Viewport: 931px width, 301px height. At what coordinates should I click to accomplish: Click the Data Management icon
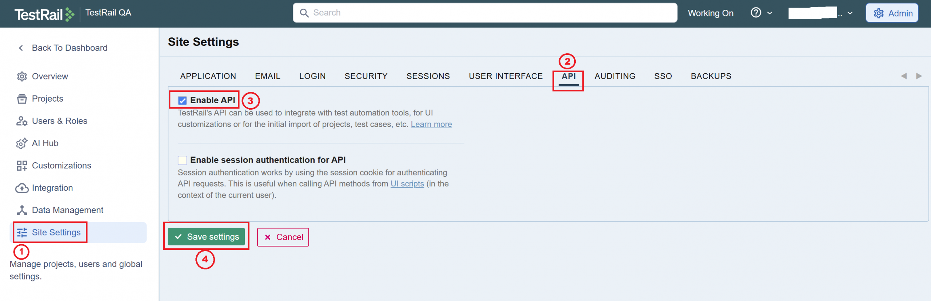pos(22,210)
